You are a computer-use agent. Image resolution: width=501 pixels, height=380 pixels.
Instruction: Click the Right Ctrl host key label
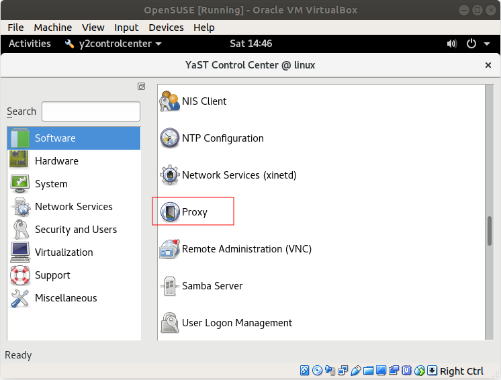461,371
